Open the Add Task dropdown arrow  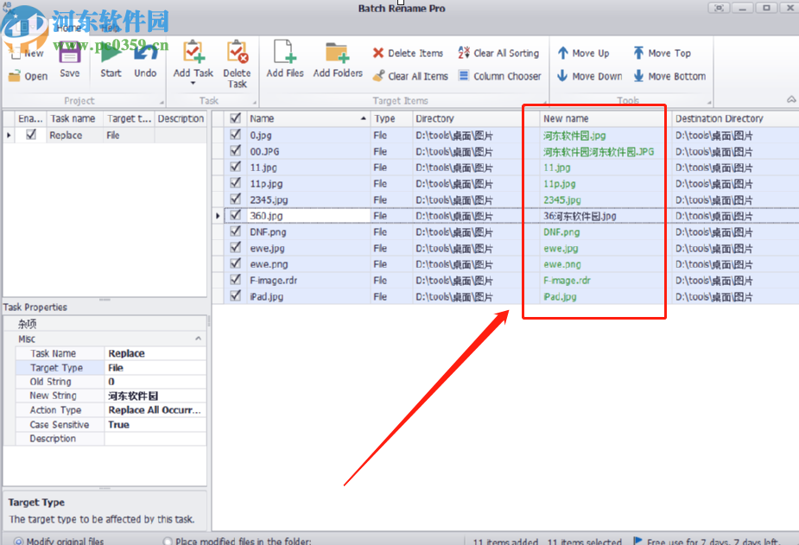[x=193, y=85]
